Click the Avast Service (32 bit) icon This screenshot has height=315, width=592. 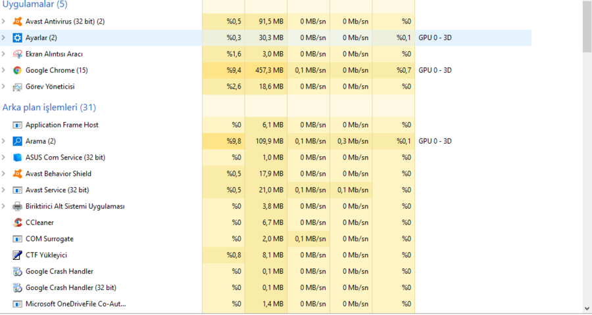tap(17, 190)
